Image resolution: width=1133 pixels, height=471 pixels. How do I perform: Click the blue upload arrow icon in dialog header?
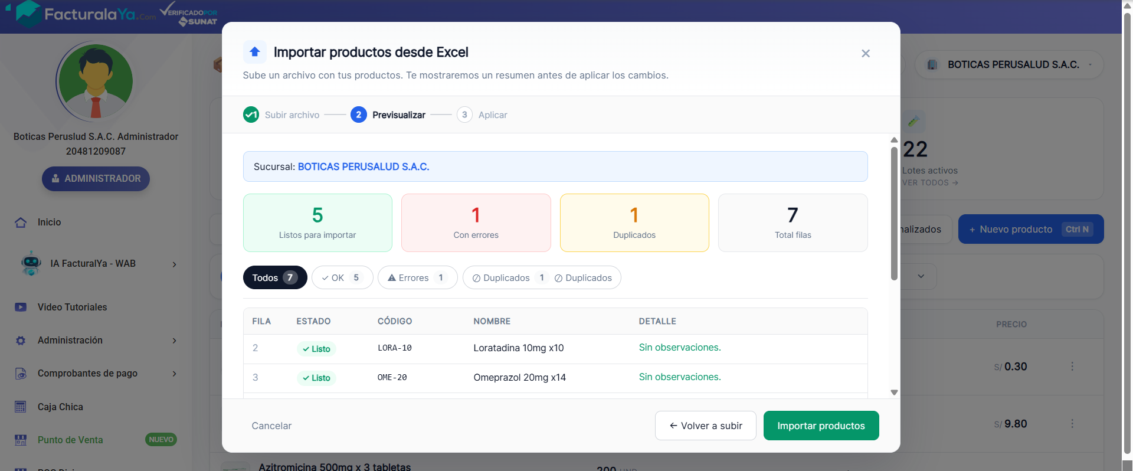pos(255,52)
